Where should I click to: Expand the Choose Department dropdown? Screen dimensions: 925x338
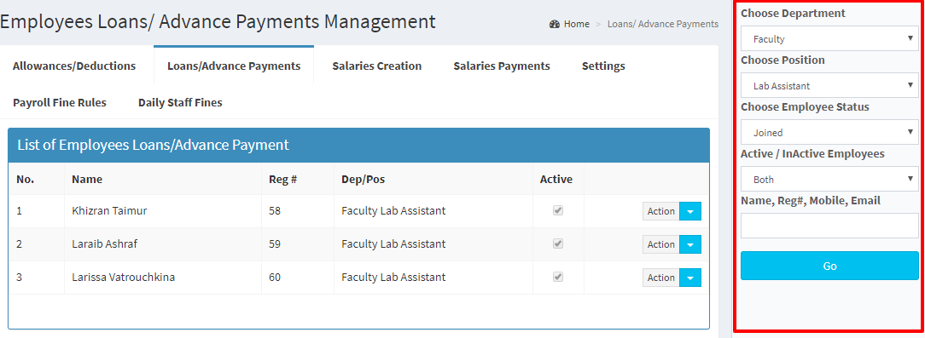coord(829,39)
